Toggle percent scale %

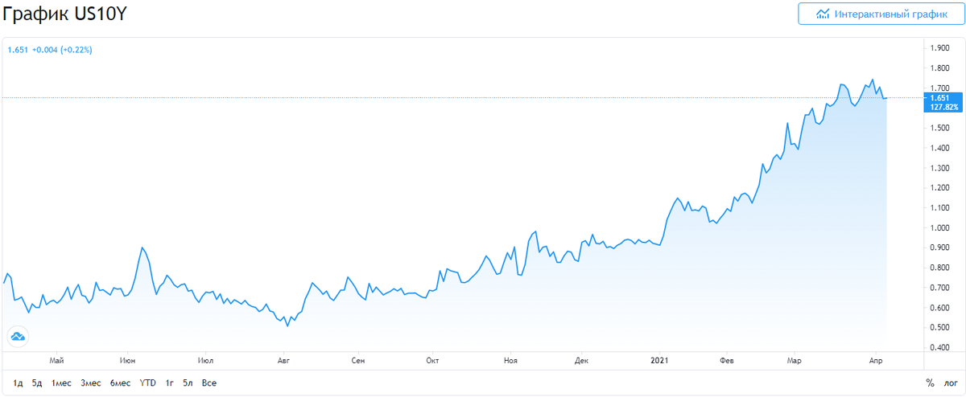931,383
